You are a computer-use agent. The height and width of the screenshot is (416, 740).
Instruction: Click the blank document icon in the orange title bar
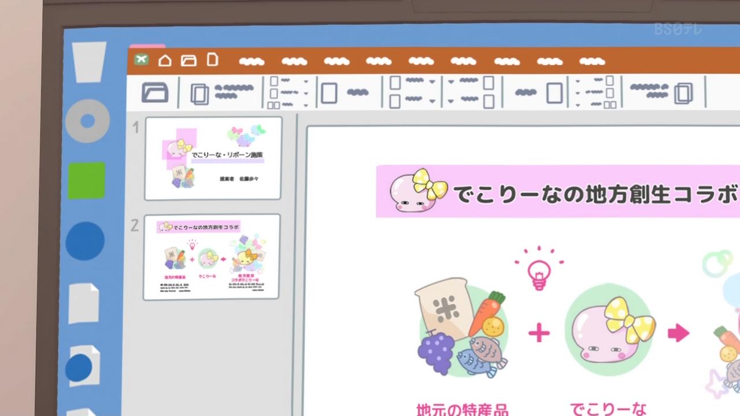point(213,60)
